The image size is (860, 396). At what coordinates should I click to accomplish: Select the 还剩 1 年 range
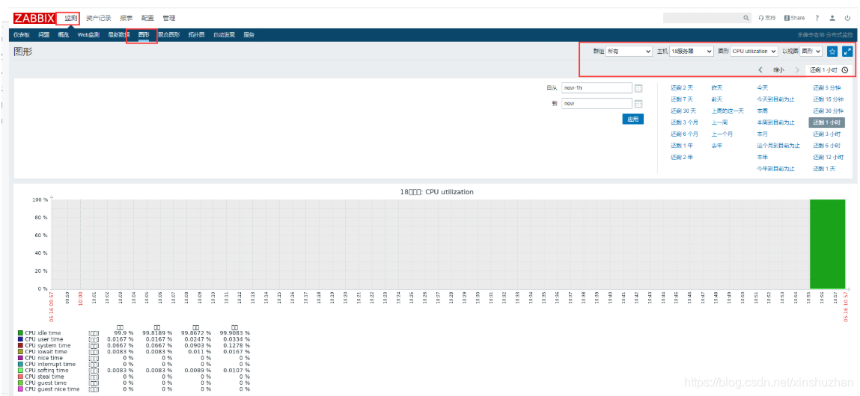coord(682,145)
